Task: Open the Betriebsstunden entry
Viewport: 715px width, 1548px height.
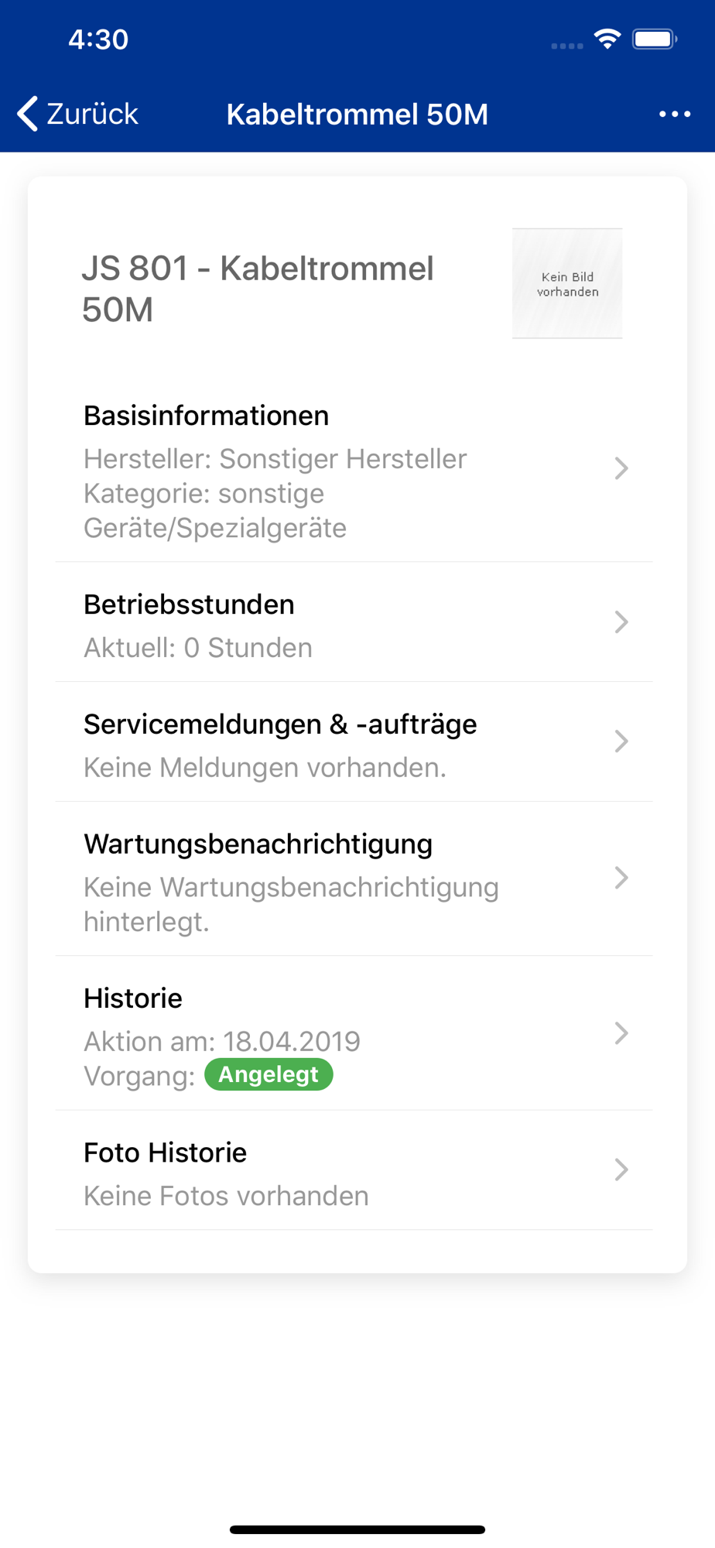Action: [189, 604]
